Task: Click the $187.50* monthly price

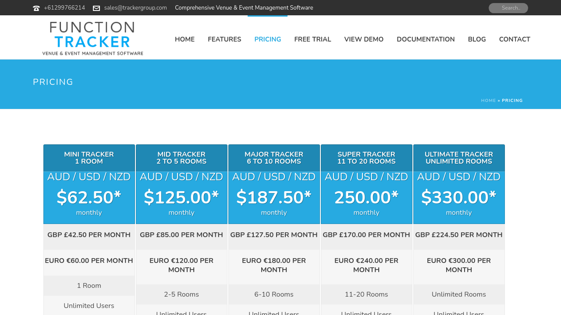Action: [x=274, y=198]
